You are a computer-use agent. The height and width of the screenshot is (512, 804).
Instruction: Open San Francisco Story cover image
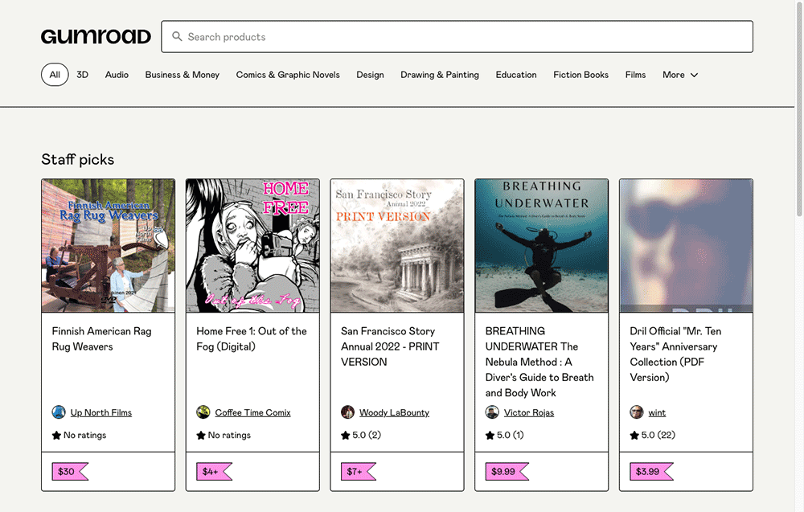(x=397, y=245)
